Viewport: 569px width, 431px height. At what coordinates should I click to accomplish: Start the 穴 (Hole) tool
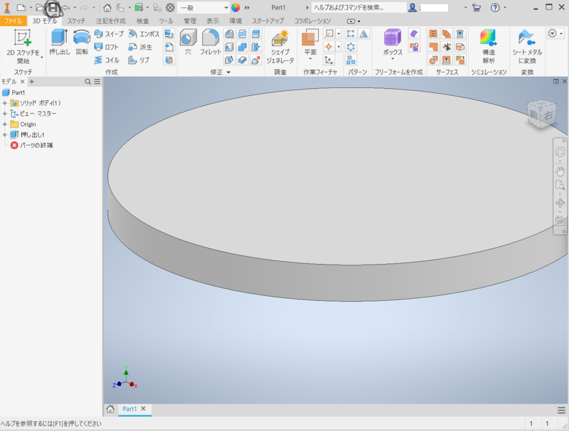pos(188,42)
